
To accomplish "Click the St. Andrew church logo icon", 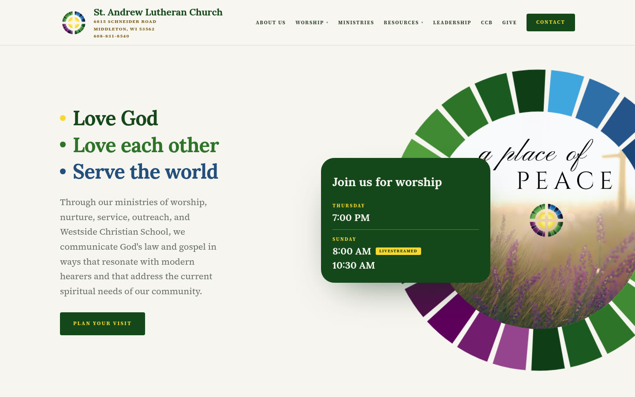I will tap(74, 22).
